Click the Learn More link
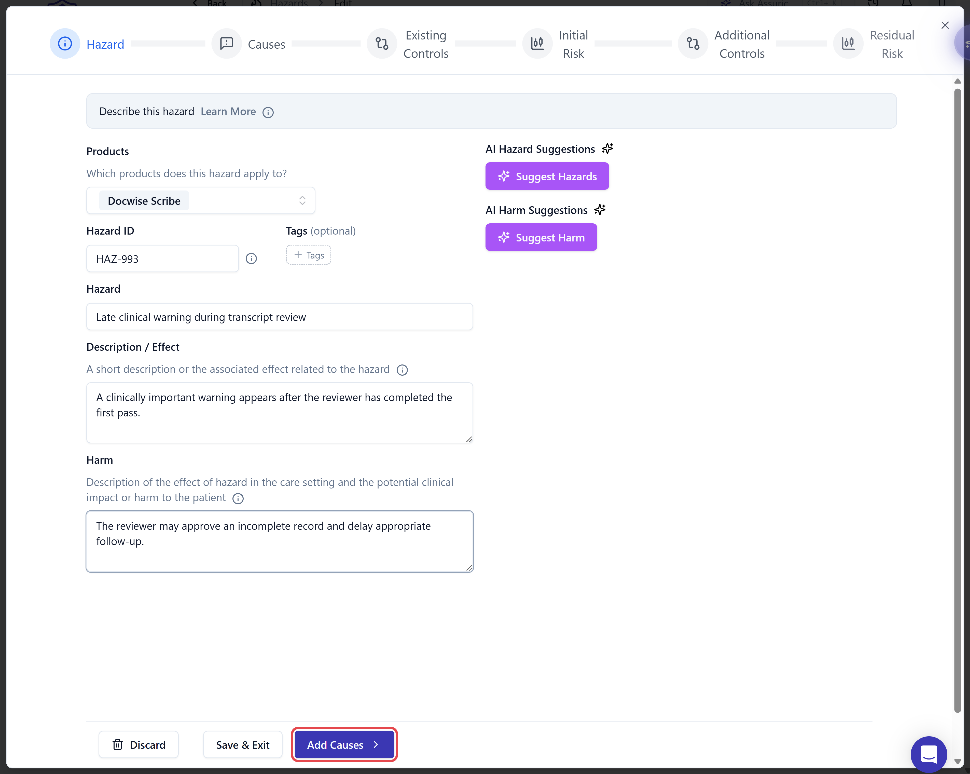970x774 pixels. pos(228,112)
